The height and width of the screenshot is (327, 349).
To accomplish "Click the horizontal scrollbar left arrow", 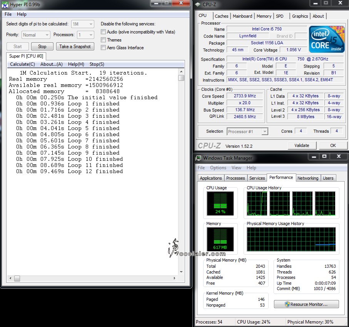I will click(x=10, y=278).
